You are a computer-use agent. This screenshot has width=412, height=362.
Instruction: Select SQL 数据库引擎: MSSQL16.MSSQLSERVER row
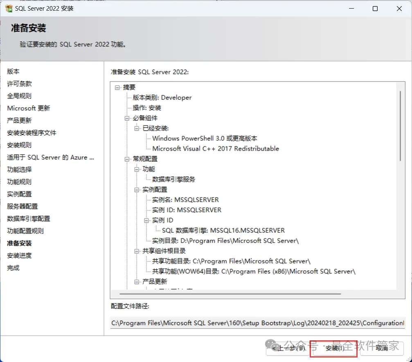pos(223,231)
